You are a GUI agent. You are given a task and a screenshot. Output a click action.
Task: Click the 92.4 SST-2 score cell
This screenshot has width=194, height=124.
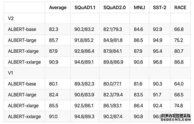(x=158, y=106)
